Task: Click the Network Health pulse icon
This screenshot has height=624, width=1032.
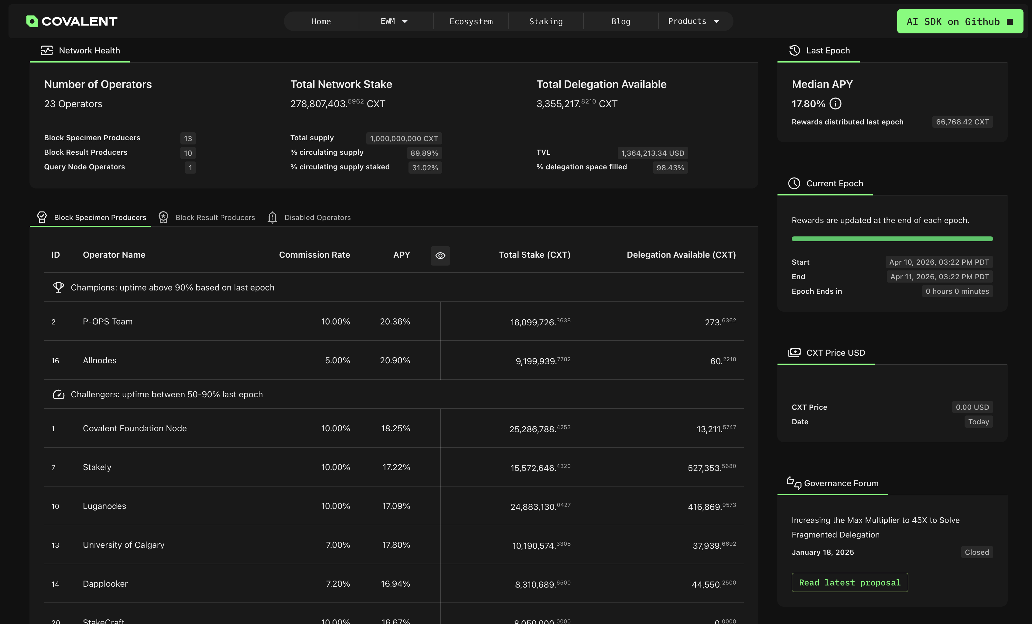Action: pyautogui.click(x=46, y=51)
